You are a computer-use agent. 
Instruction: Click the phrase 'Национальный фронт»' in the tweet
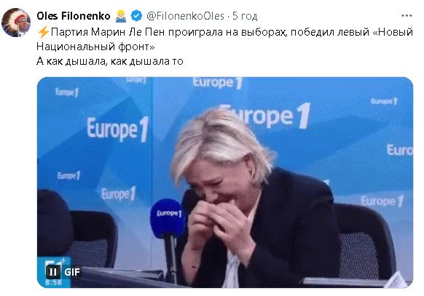click(95, 47)
